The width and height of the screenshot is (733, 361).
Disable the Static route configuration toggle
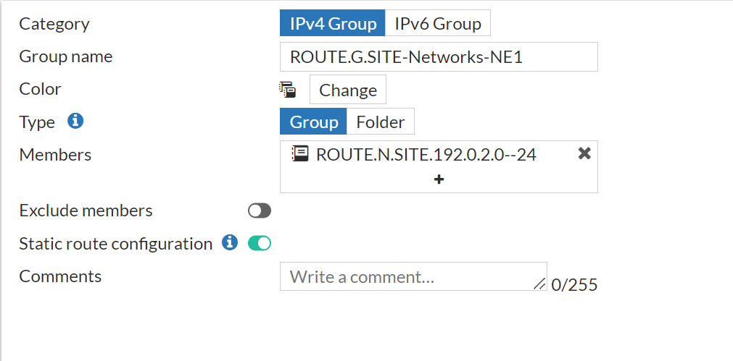tap(259, 243)
